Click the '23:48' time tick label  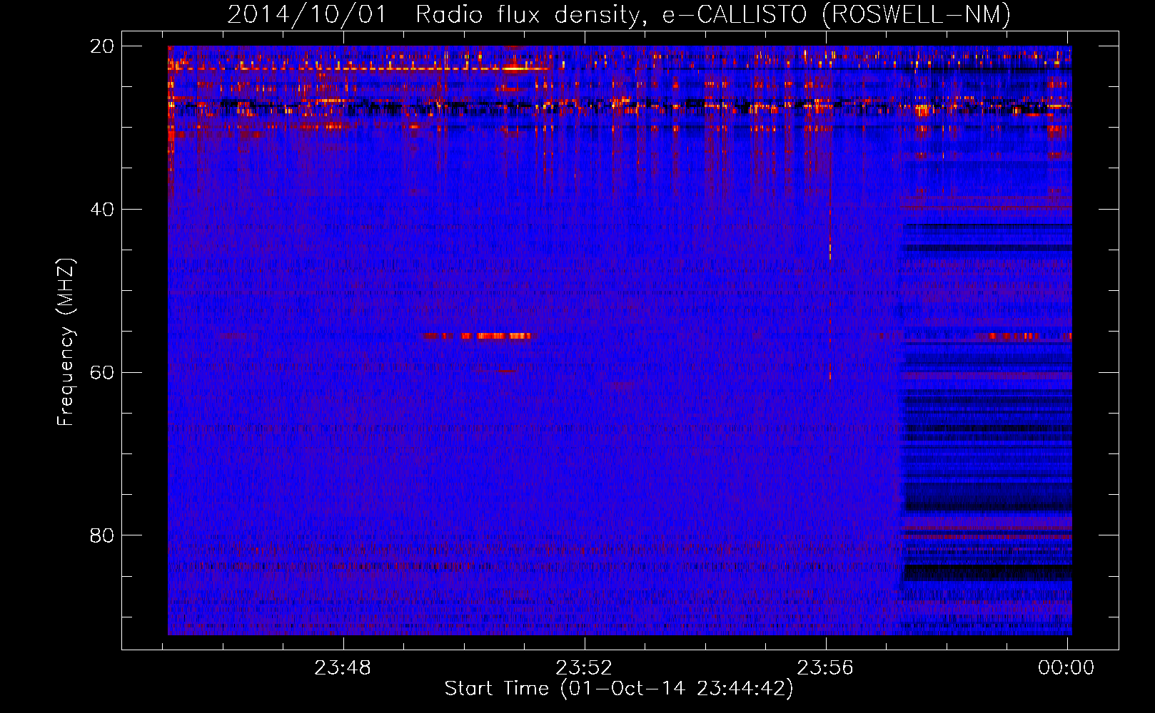tap(343, 668)
